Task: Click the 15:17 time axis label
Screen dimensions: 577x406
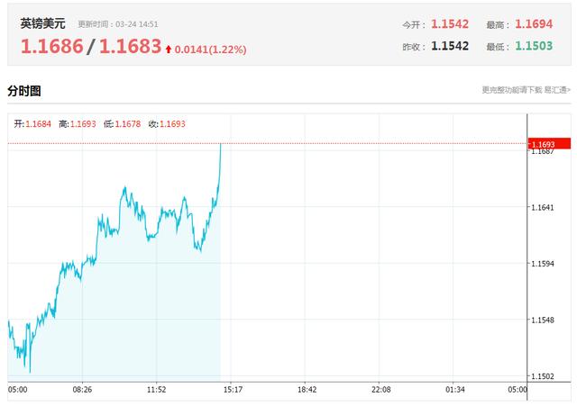Action: point(232,390)
